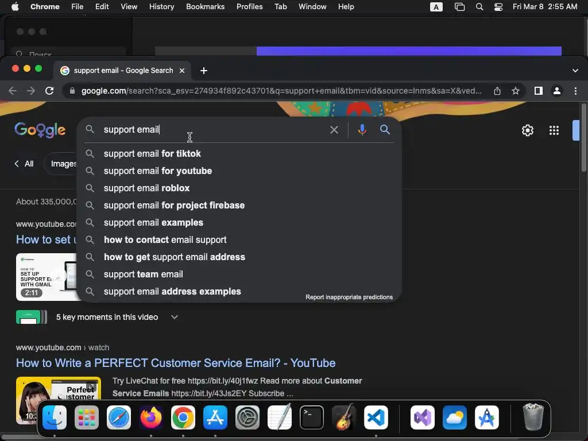
Task: Launch Firefox from the Dock
Action: (151, 417)
